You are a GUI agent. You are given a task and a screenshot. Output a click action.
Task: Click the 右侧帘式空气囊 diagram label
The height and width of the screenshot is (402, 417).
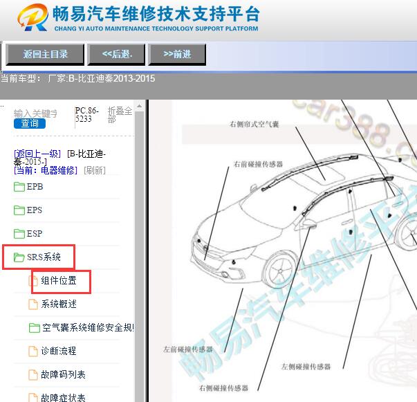pos(254,124)
